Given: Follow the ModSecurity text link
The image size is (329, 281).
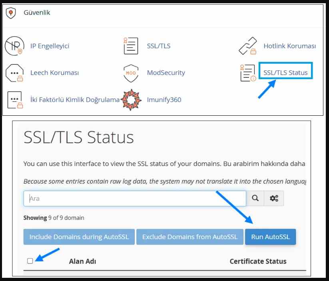Looking at the screenshot, I should point(165,73).
